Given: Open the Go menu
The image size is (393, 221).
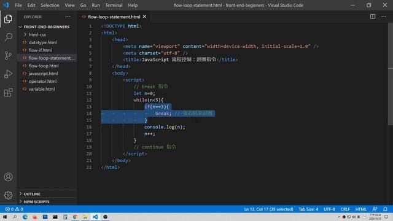Looking at the screenshot, I should click(x=83, y=5).
